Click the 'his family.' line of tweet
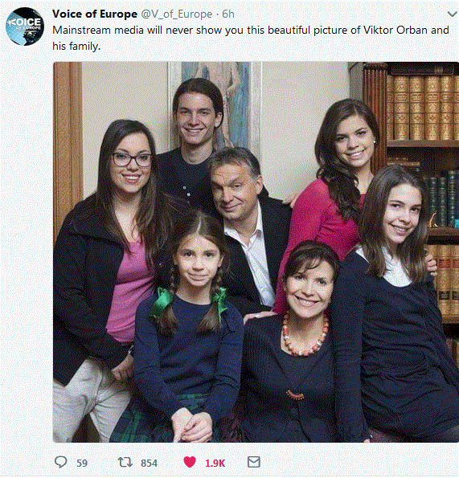This screenshot has height=478, width=459. (76, 47)
